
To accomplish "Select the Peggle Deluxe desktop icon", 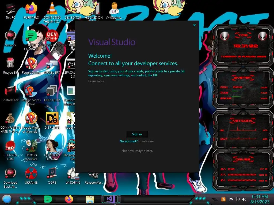I will (x=31, y=66).
